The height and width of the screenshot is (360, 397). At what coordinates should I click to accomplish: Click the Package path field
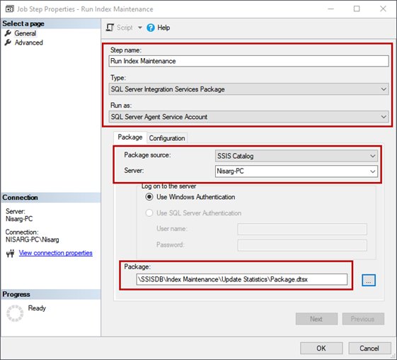[x=242, y=279]
